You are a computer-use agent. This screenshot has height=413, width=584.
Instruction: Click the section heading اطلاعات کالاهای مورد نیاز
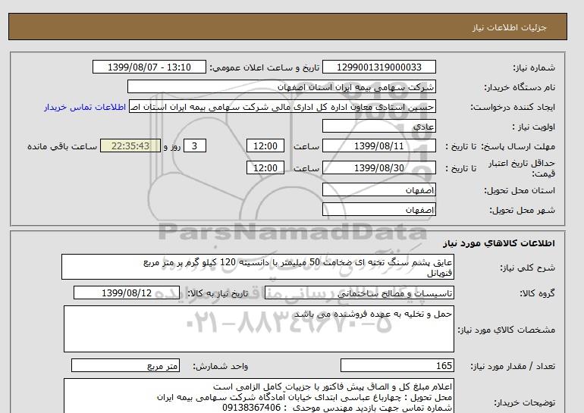499,243
